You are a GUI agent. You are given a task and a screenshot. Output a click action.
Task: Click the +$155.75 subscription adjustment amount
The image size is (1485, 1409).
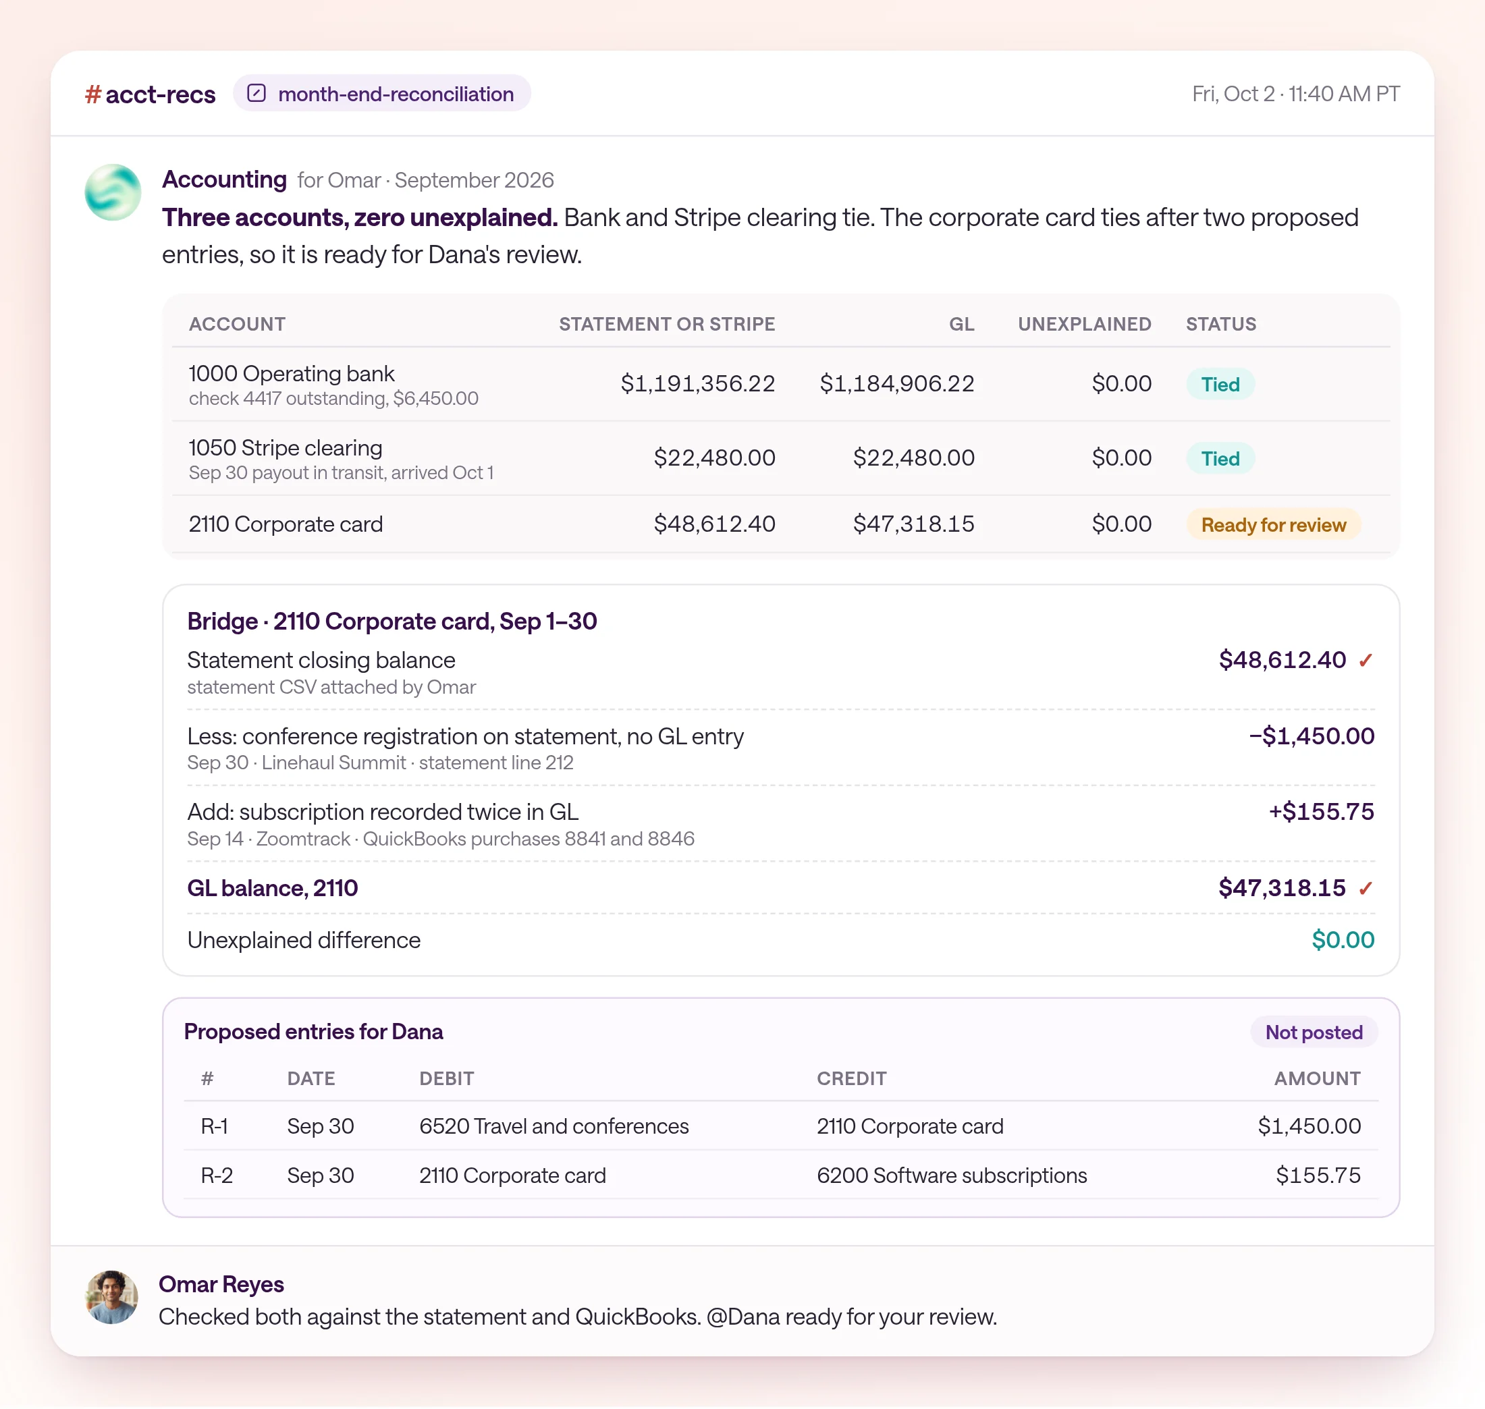tap(1321, 812)
